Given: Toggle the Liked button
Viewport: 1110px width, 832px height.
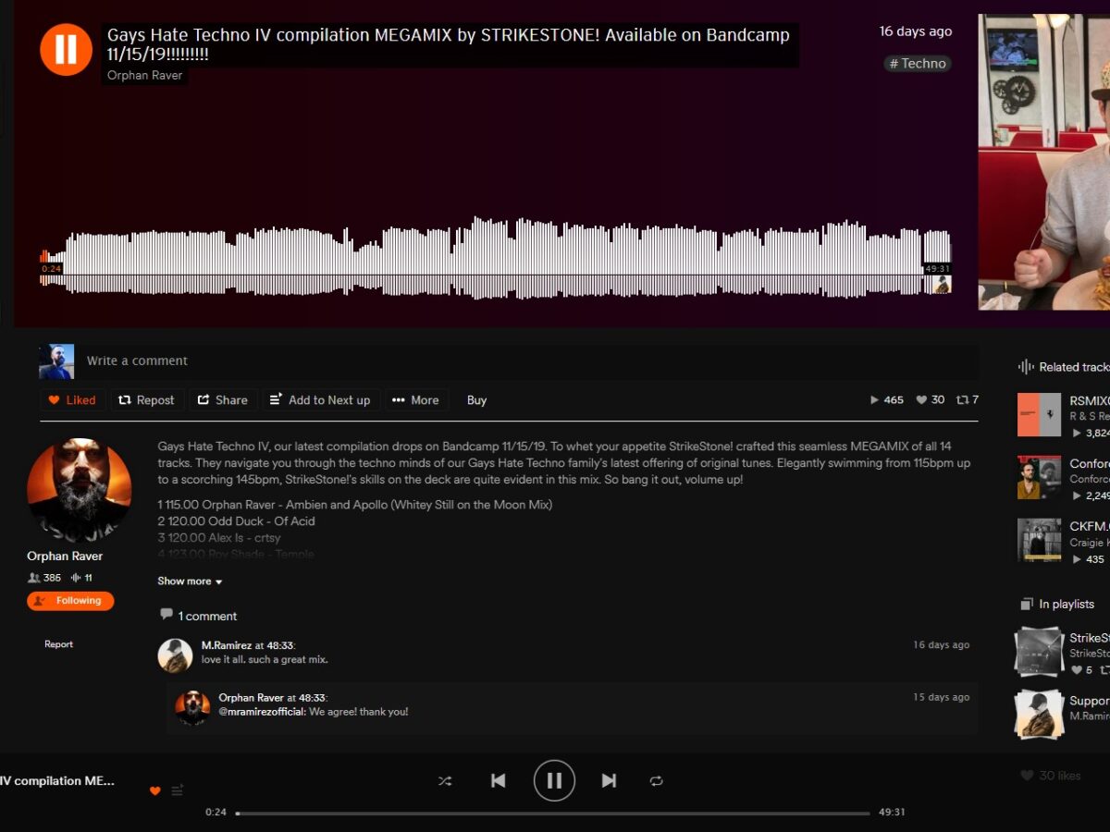Looking at the screenshot, I should tap(72, 400).
